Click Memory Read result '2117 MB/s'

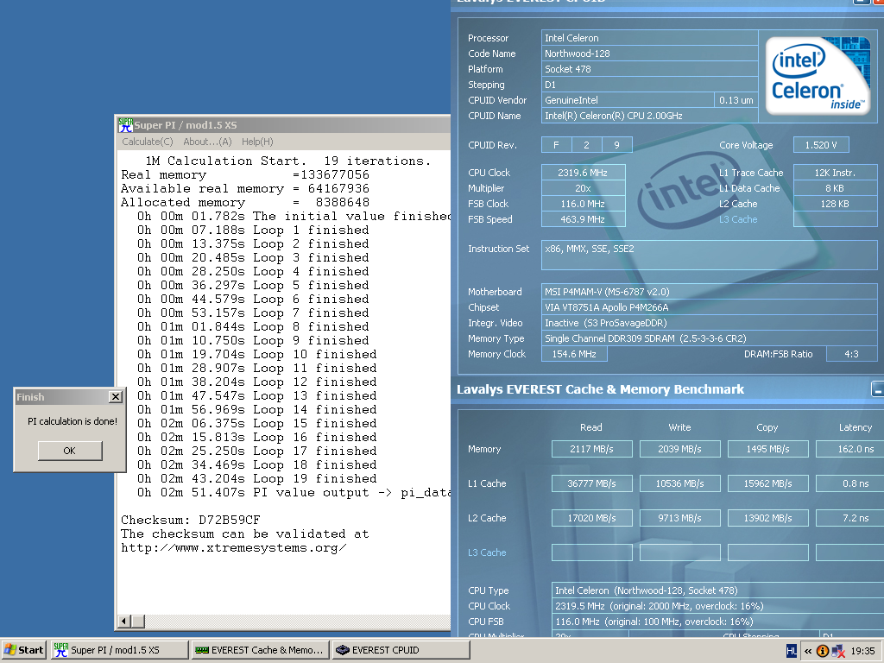click(x=592, y=449)
